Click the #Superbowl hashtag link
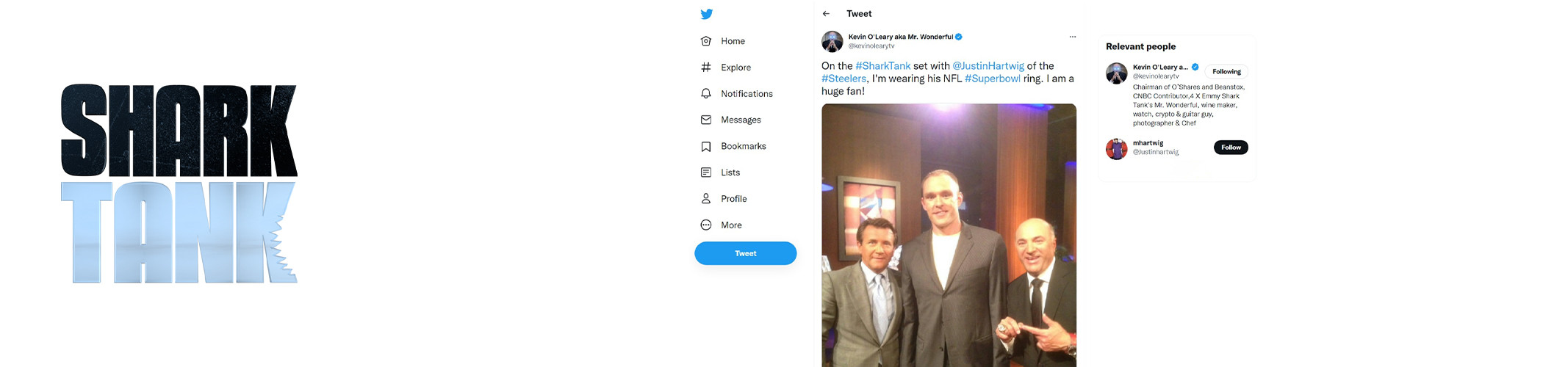Viewport: 1543px width, 367px height. [x=992, y=79]
